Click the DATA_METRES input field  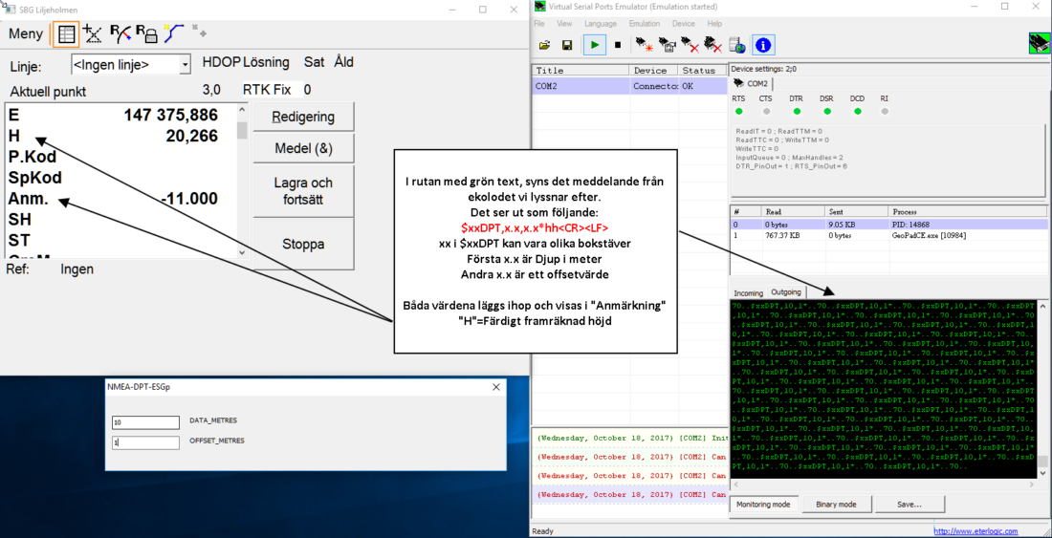(145, 422)
